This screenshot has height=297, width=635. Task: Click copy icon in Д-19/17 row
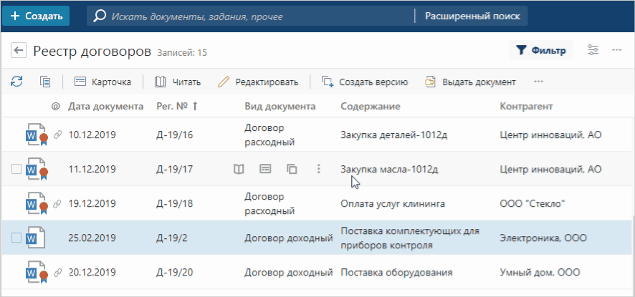(x=292, y=170)
